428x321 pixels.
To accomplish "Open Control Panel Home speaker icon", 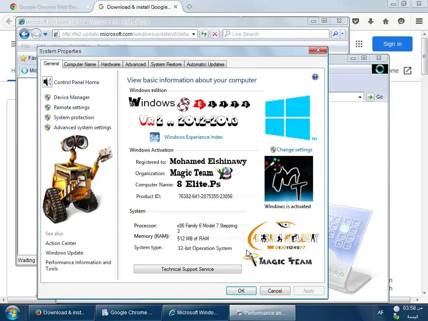I will tap(48, 82).
